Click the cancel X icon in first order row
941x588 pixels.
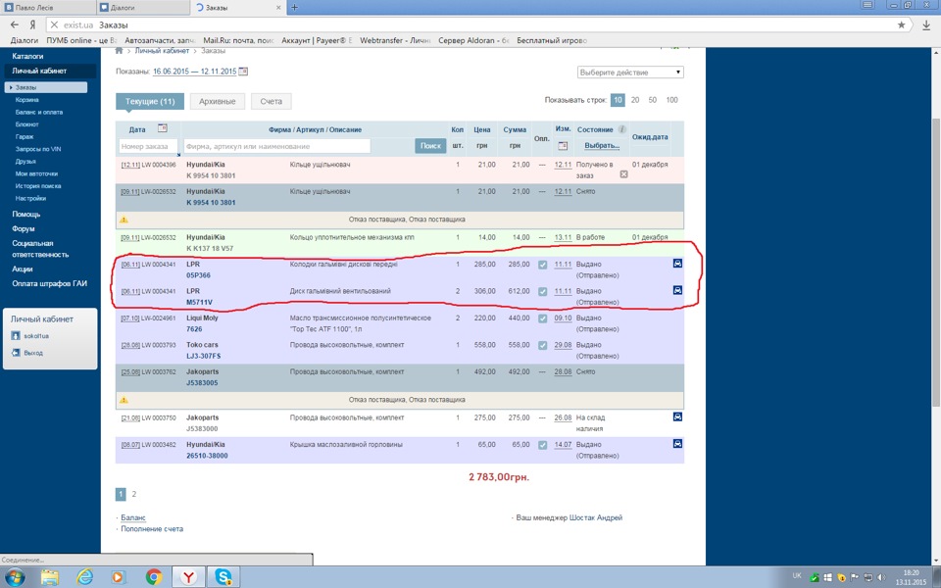point(623,174)
